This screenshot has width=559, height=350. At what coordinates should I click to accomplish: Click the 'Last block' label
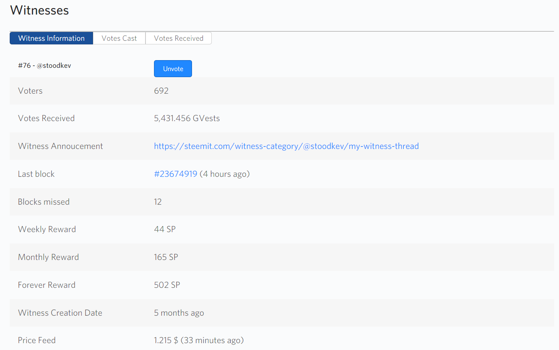click(x=36, y=174)
